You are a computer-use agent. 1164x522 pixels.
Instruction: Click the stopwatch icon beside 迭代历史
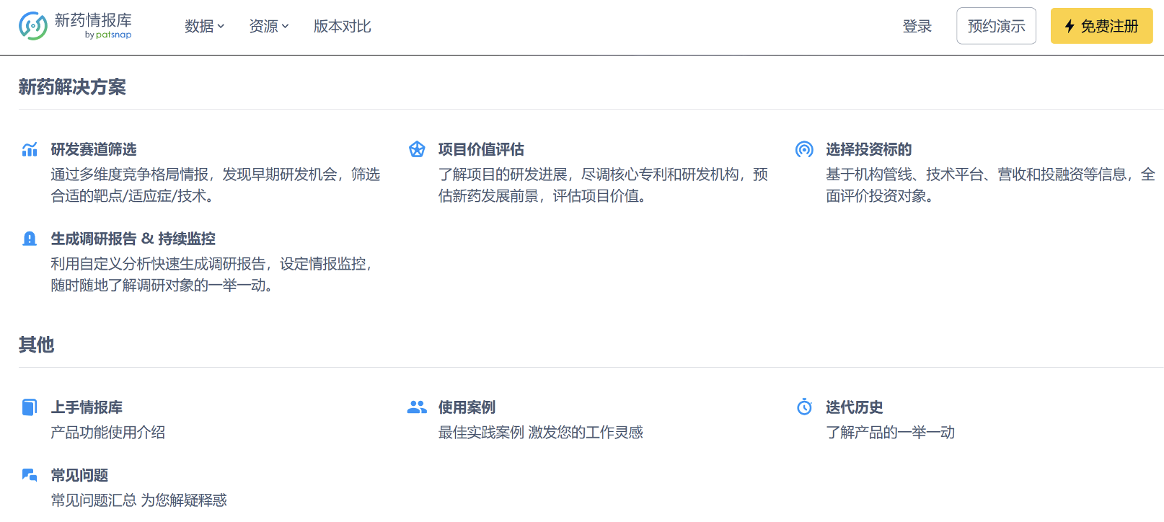click(804, 407)
